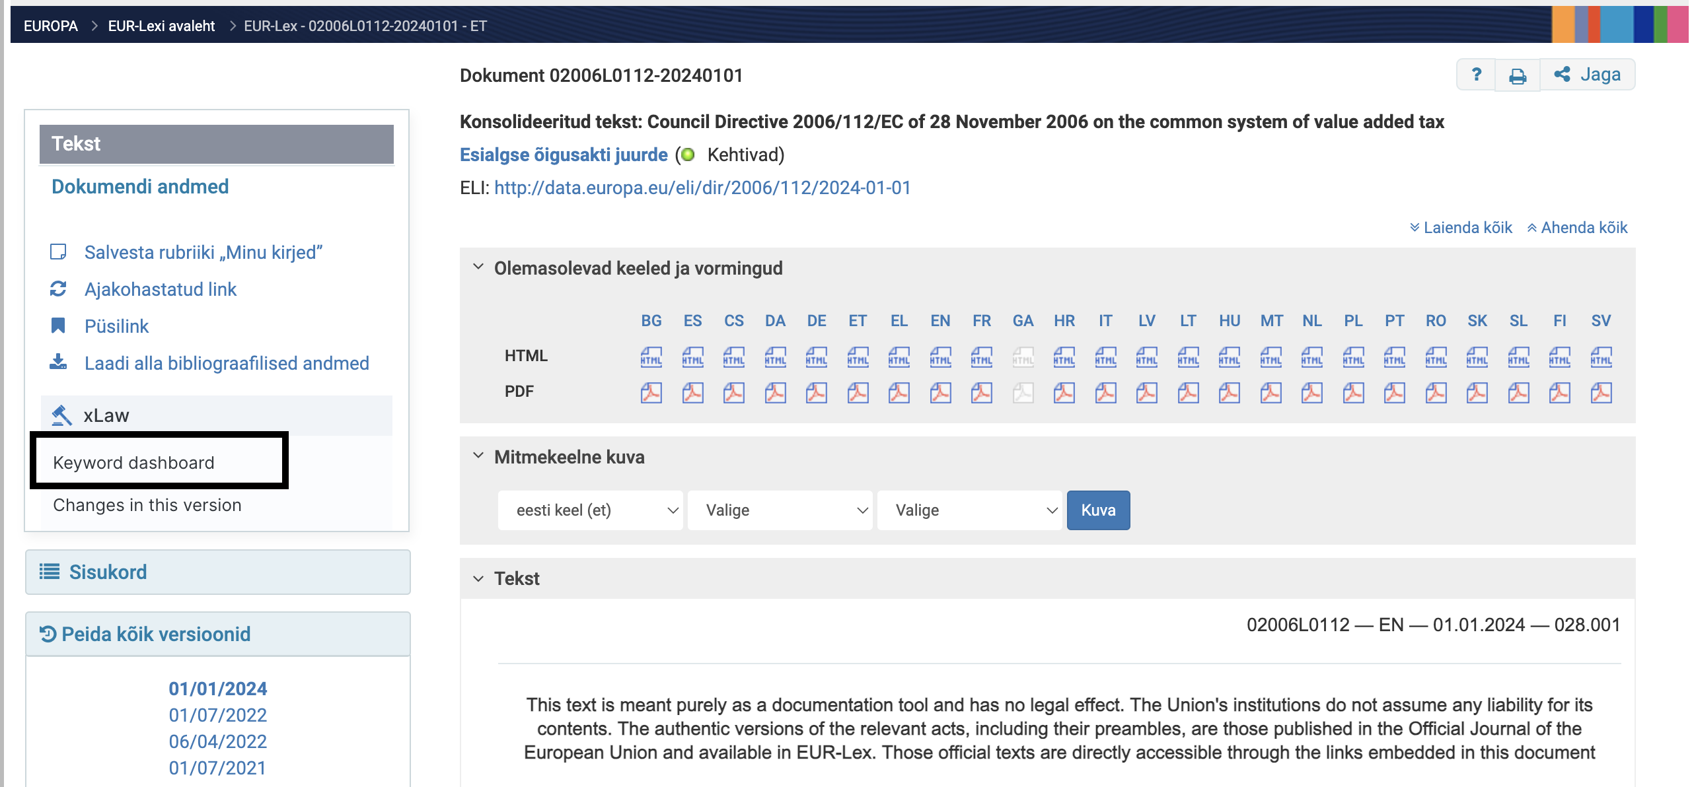Viewport: 1694px width, 787px height.
Task: Toggle Peida kõik versioonid versions panel
Action: coord(156,634)
